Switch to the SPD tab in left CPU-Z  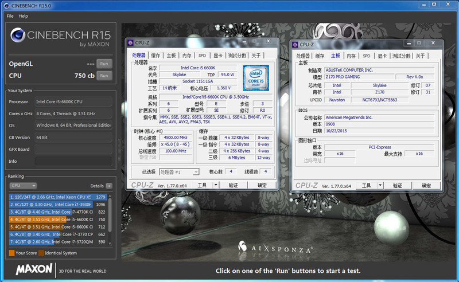pyautogui.click(x=203, y=55)
